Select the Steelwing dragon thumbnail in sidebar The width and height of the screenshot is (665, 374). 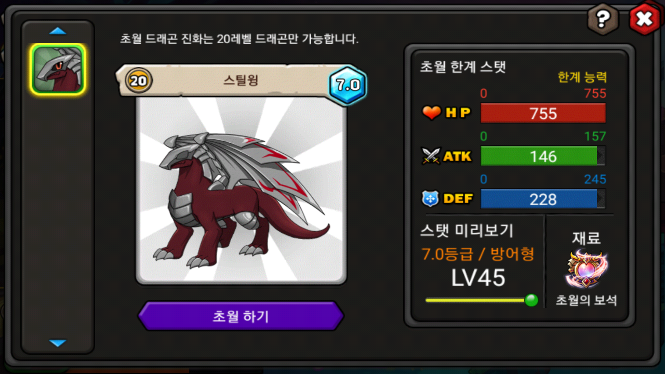click(x=58, y=69)
